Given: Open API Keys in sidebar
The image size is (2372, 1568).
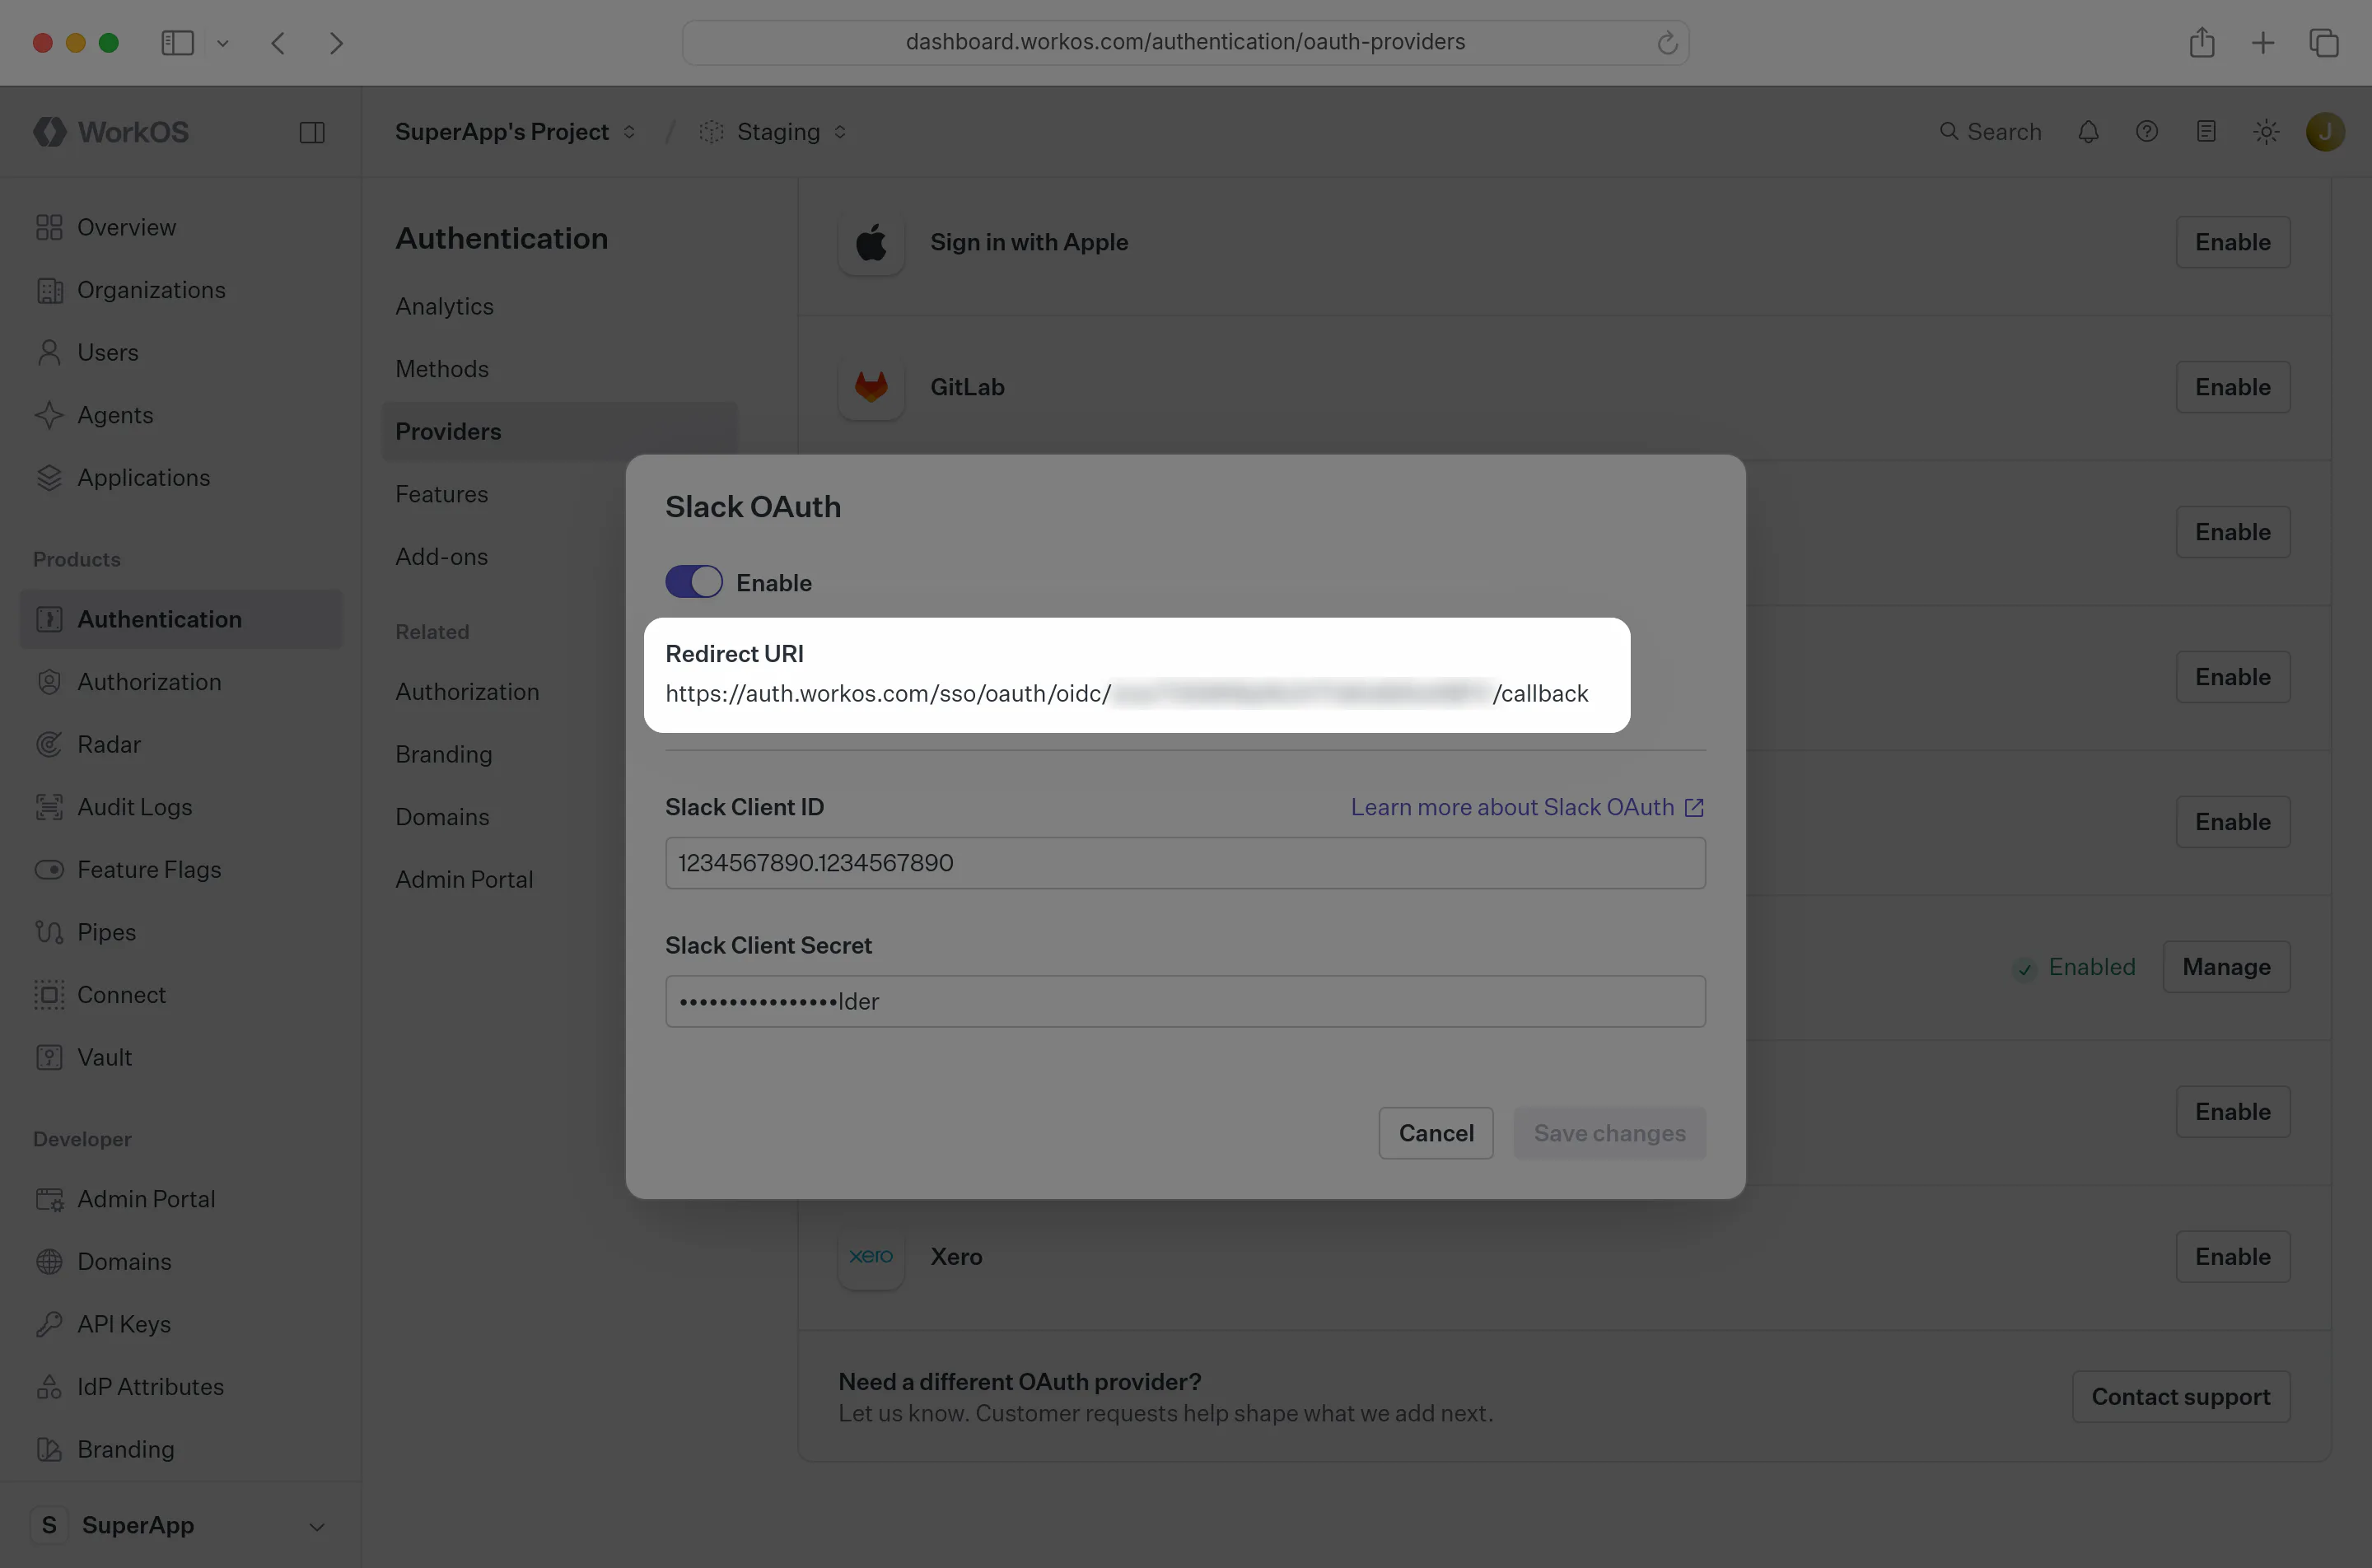Looking at the screenshot, I should 180,1324.
